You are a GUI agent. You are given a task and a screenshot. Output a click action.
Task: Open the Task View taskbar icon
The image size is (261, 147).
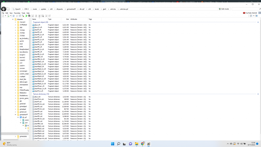pos(124,144)
